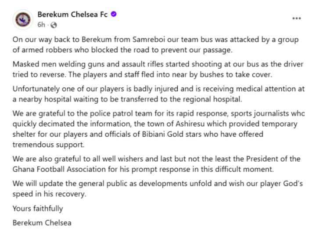Viewport: 316px width, 243px height.
Task: Click the 6h post timestamp
Action: click(41, 25)
